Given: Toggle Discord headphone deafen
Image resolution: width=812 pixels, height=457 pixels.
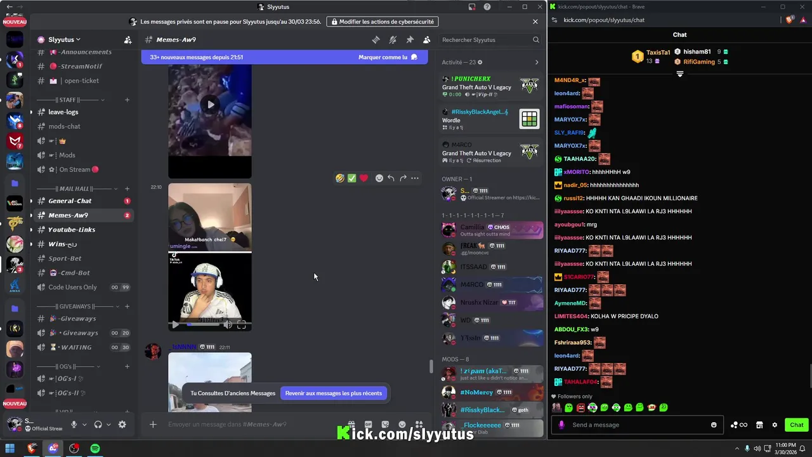Looking at the screenshot, I should 98,425.
